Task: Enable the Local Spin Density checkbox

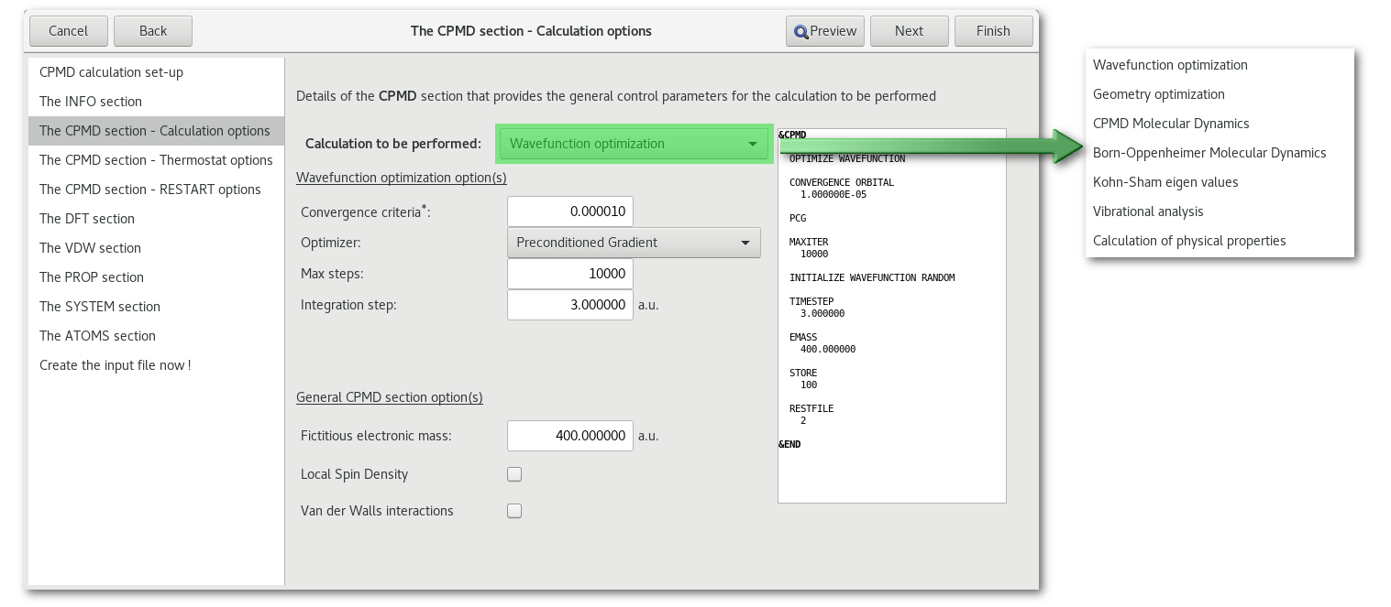Action: click(x=514, y=474)
